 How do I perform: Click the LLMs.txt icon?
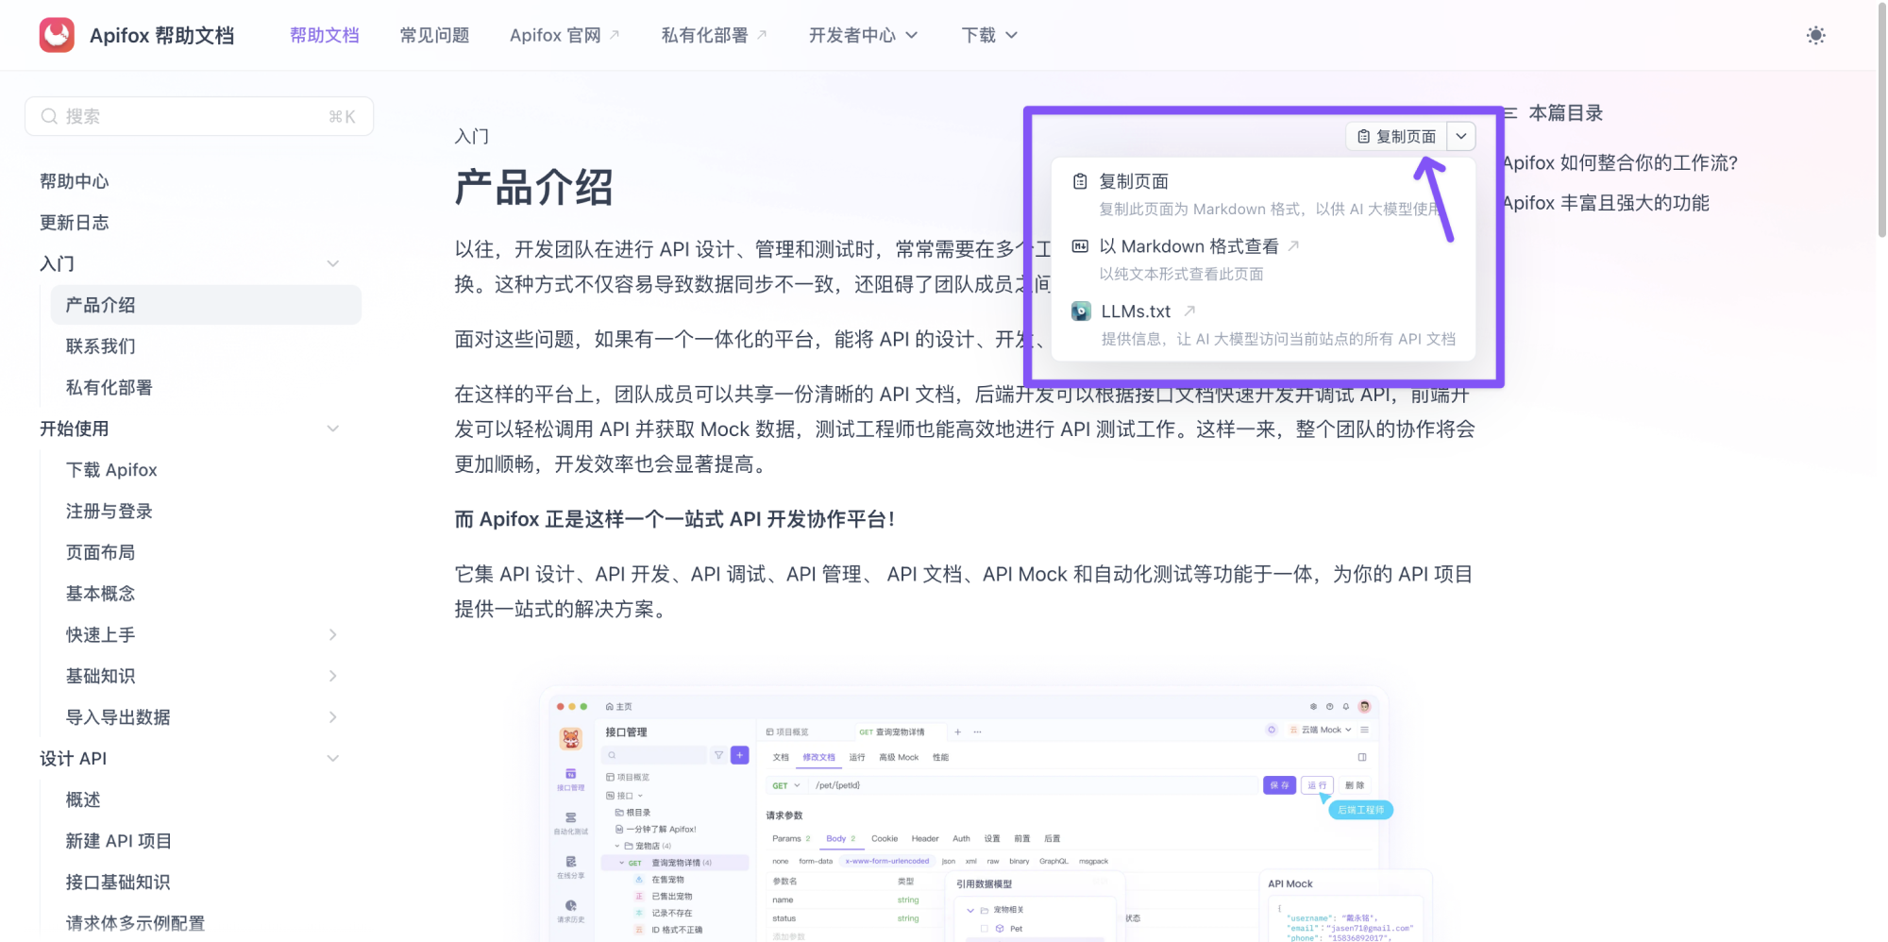(x=1081, y=311)
